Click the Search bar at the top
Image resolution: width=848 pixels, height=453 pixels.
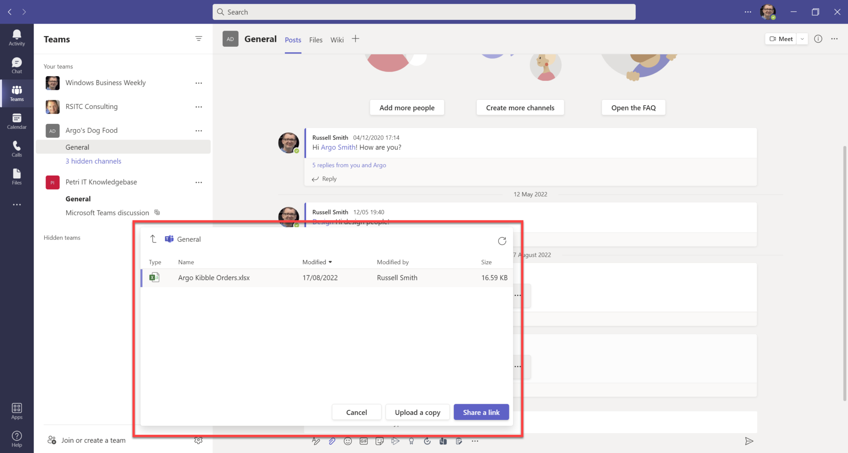tap(424, 12)
